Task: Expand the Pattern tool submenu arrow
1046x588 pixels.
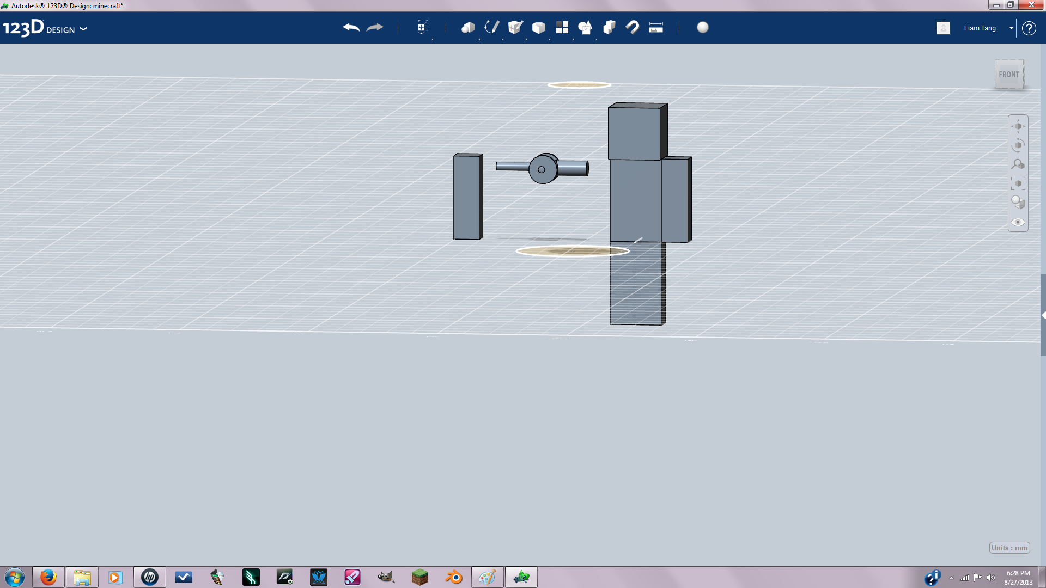Action: [x=573, y=39]
